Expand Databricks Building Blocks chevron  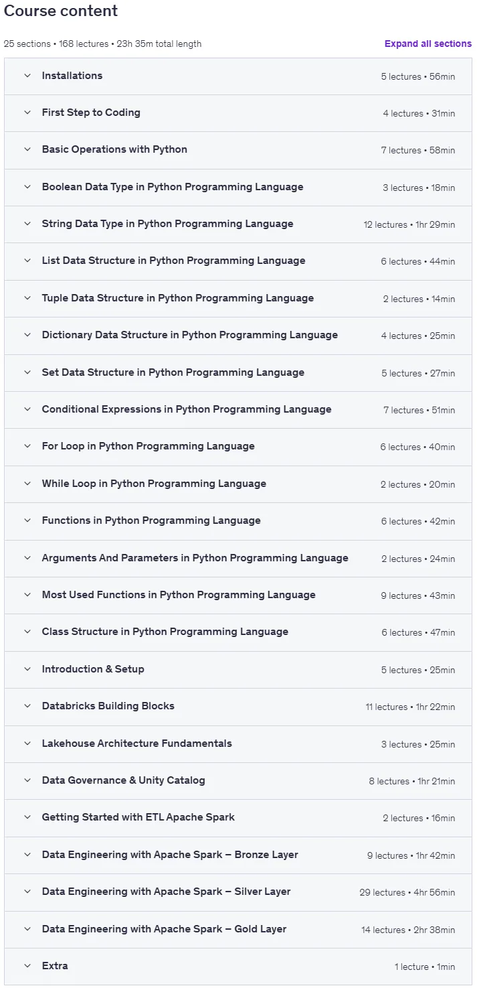click(x=27, y=706)
